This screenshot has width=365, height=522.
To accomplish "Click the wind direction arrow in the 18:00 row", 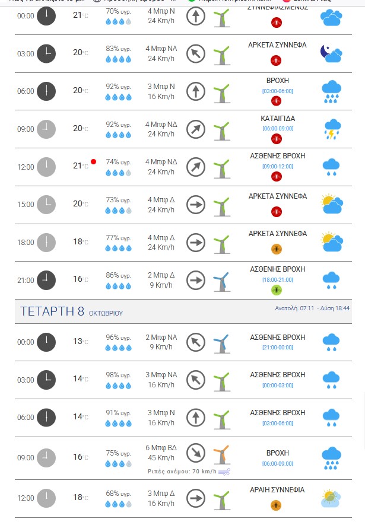I will pos(195,243).
